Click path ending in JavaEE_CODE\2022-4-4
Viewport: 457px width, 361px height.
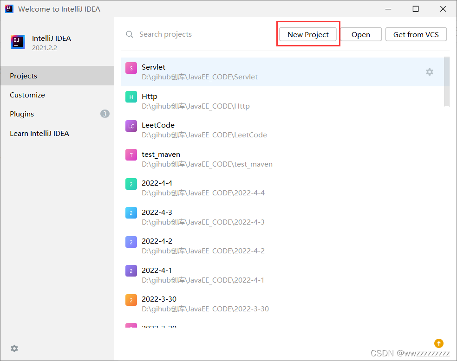coord(203,193)
